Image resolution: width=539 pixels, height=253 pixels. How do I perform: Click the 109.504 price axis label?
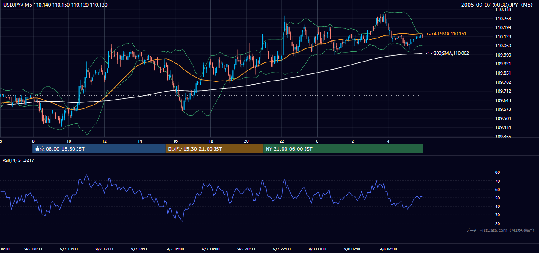504,118
